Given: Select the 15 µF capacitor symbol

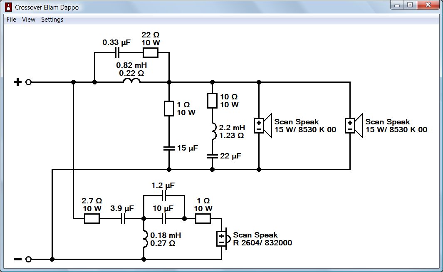Looking at the screenshot, I should click(x=169, y=148).
